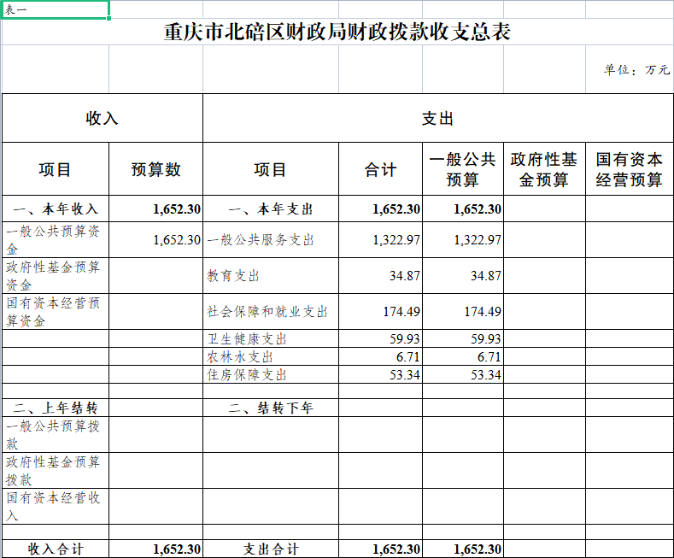674x558 pixels.
Task: Select 合计 value 1,652.30 in 支出合计 row
Action: coord(381,549)
